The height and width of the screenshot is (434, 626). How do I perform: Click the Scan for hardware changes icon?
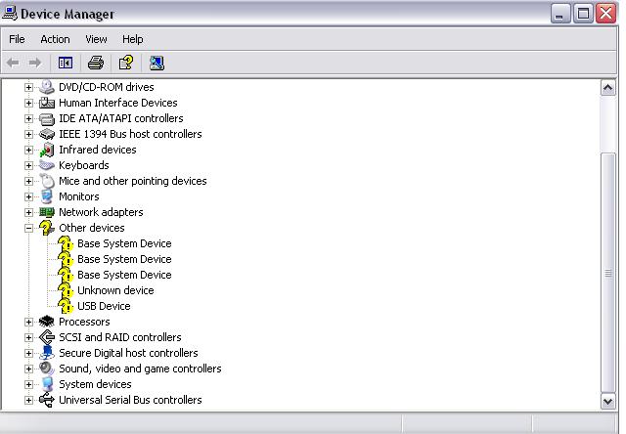156,63
